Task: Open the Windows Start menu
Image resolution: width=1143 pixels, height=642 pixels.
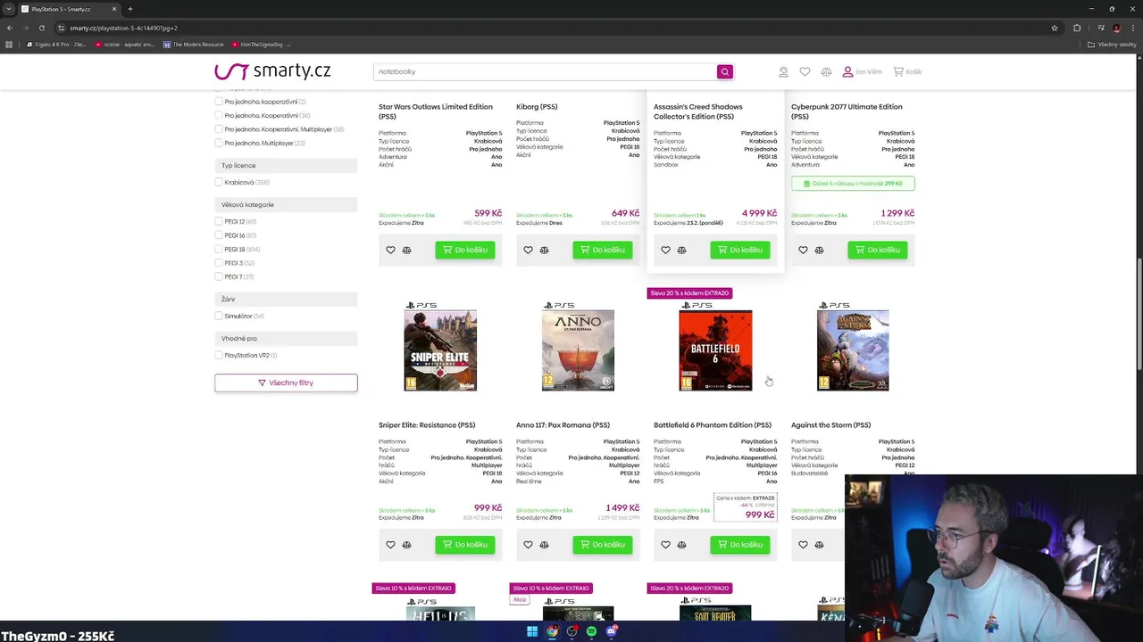Action: 532,631
